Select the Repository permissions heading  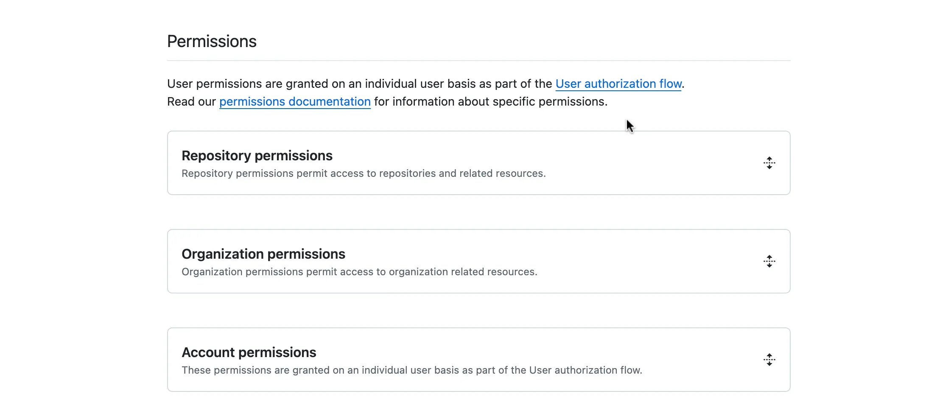tap(257, 156)
